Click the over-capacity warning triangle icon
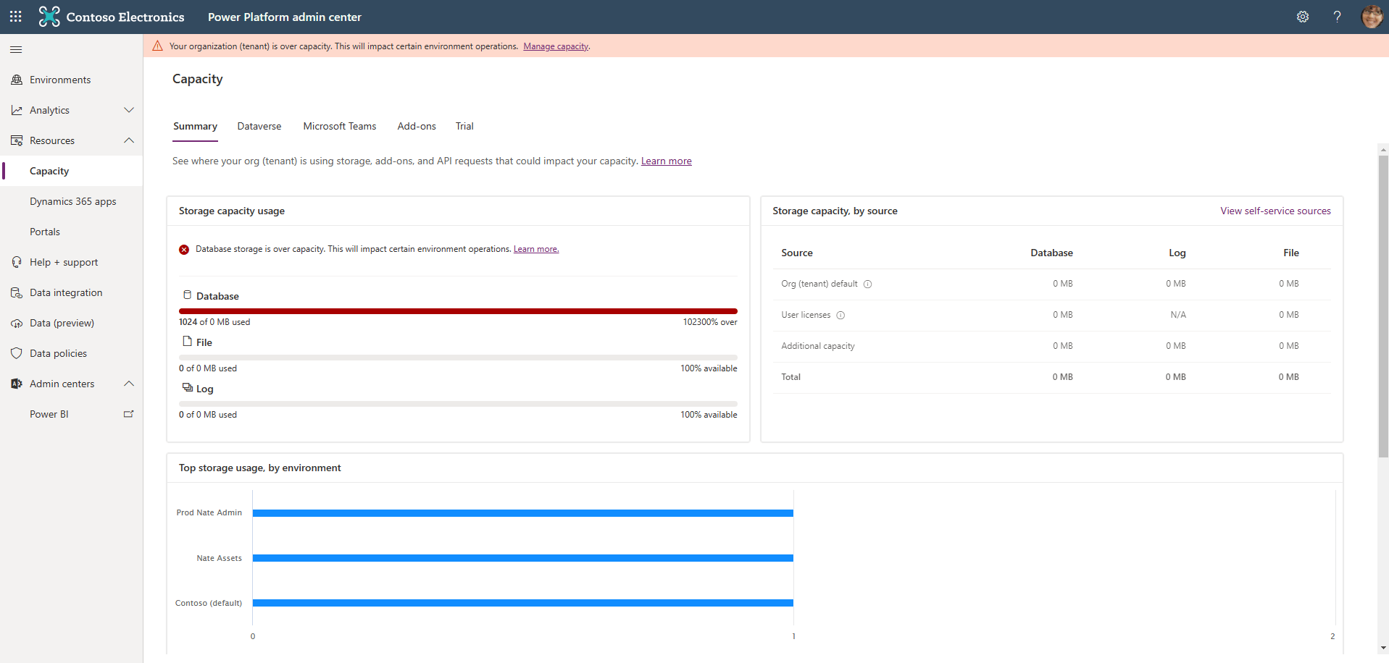 [x=157, y=46]
